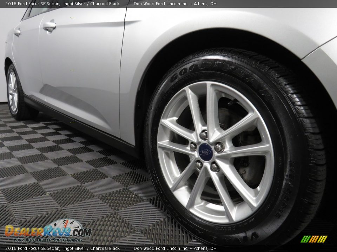Viewport: 337px width, 252px height.
Task: Click the number 6 on the clock face
Action: tap(72, 223)
